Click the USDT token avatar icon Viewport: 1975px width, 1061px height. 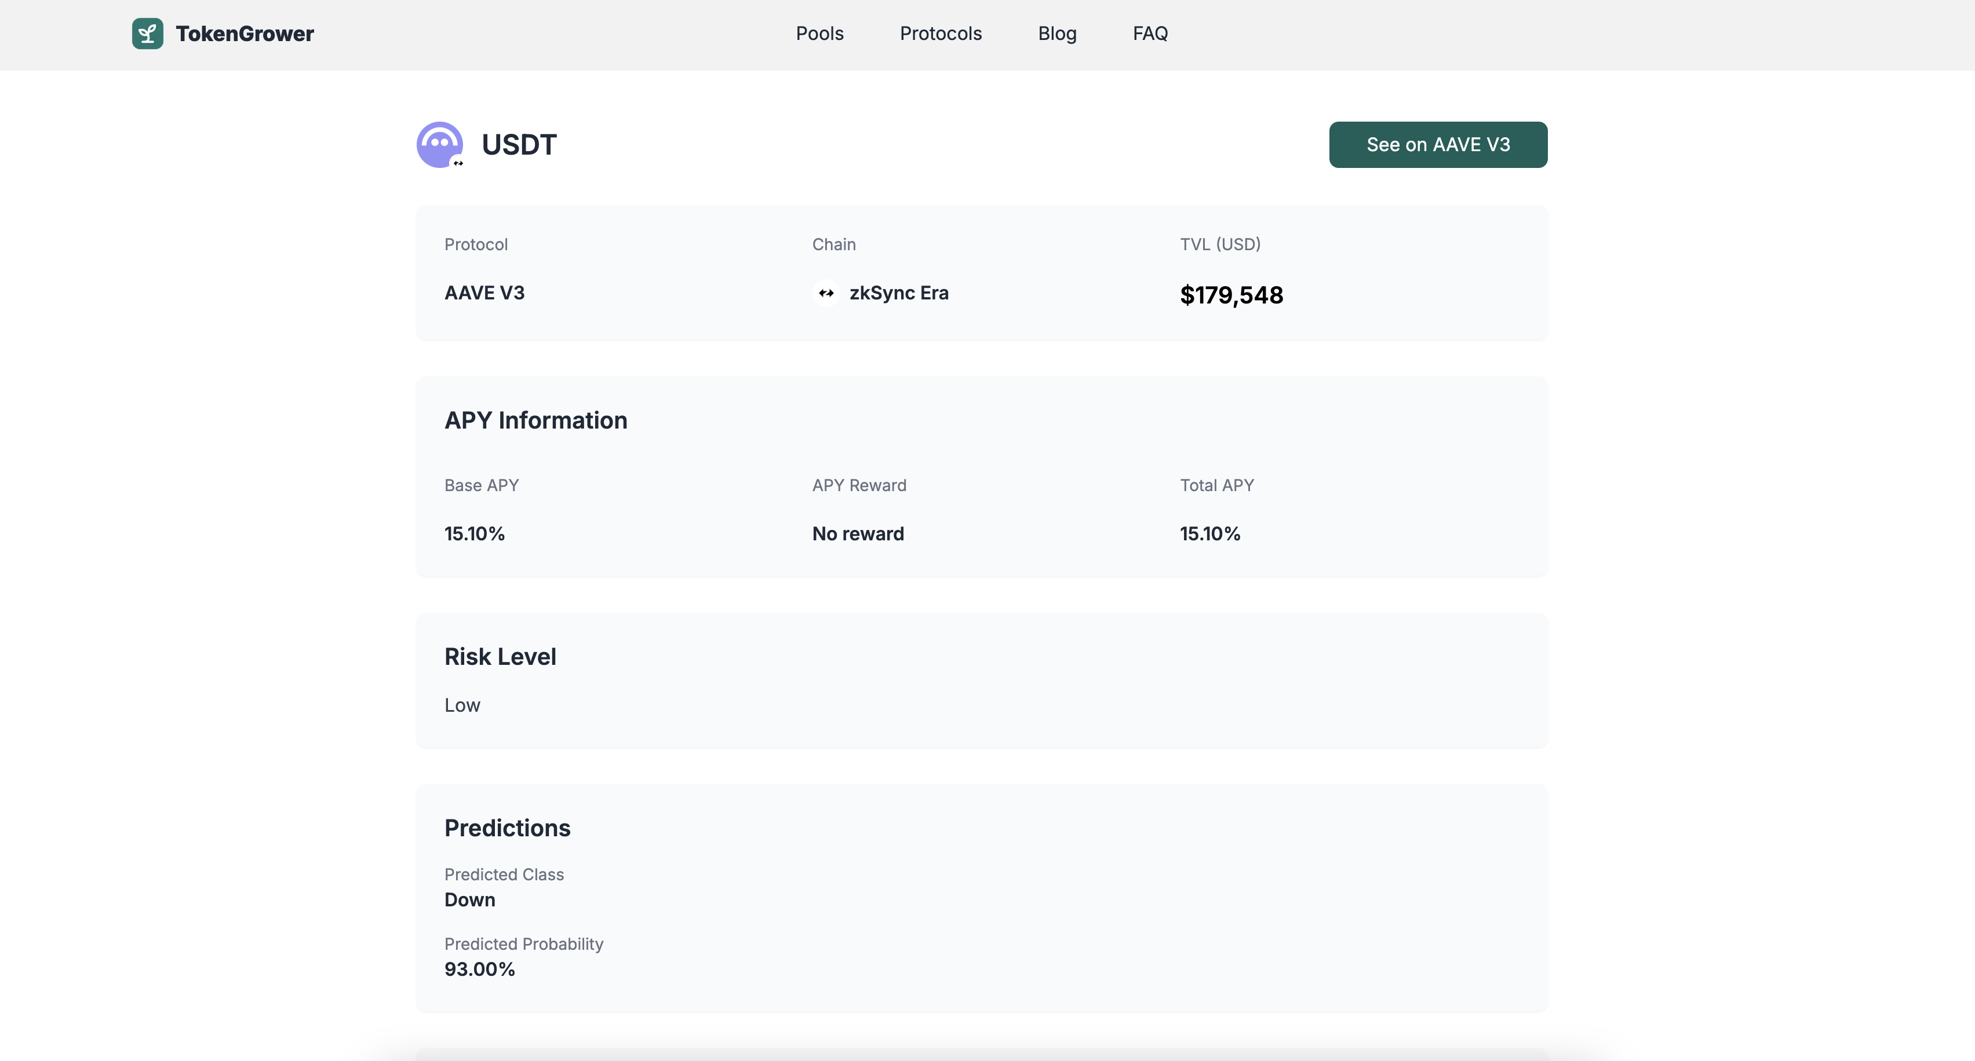pos(439,144)
